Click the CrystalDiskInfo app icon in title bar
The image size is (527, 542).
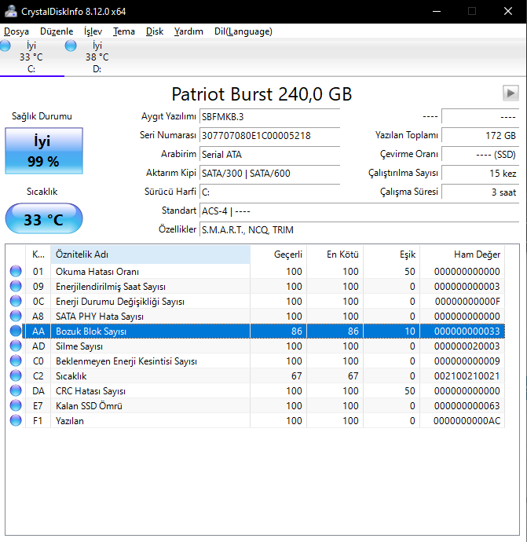[x=11, y=11]
